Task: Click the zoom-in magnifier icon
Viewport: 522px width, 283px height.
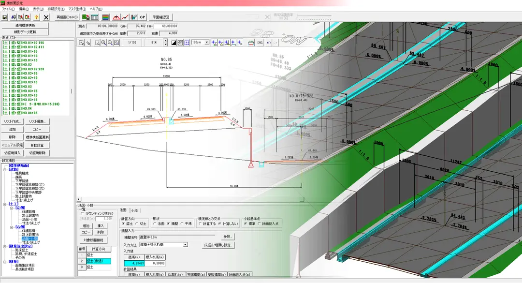Action: 103,43
